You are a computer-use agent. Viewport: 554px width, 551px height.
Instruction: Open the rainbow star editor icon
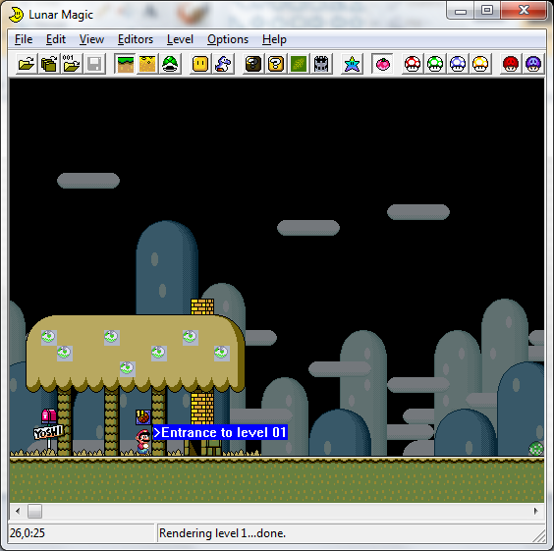353,64
